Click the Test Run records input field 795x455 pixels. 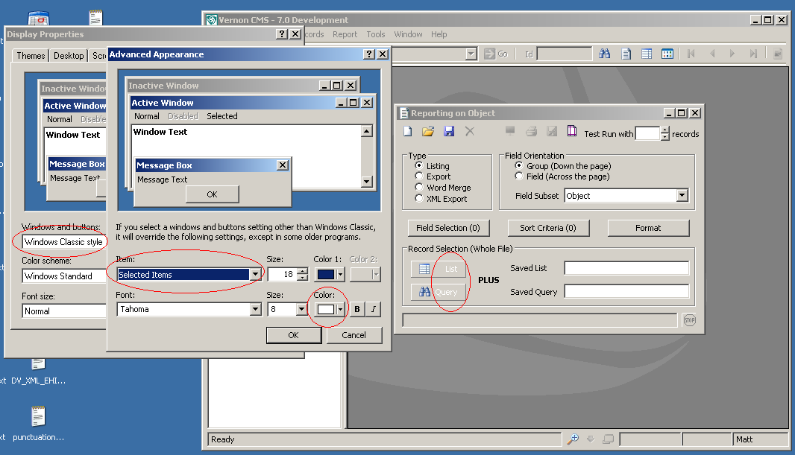coord(648,133)
